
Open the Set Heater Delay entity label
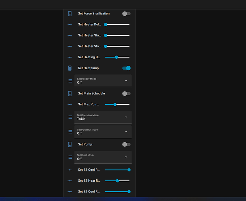pyautogui.click(x=89, y=25)
